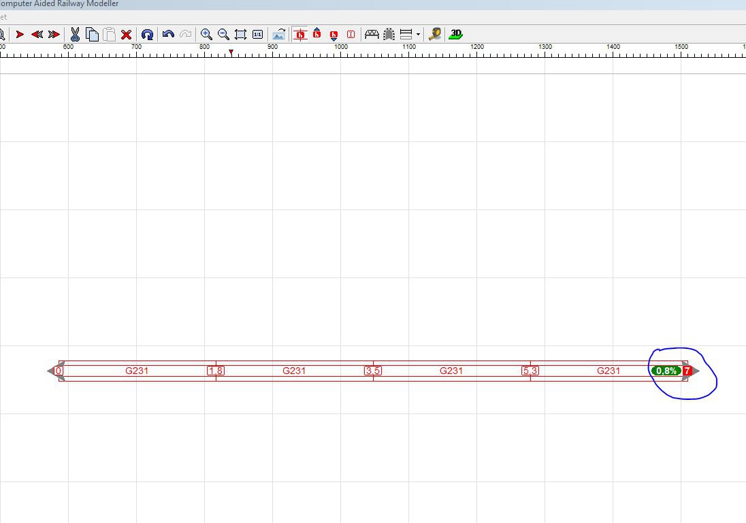Zoom in with the magnifier plus icon
The height and width of the screenshot is (523, 746).
(x=206, y=34)
